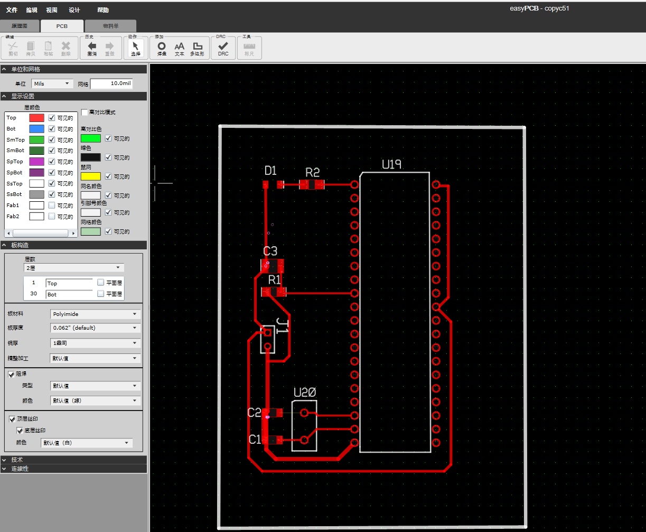Uncheck bottom silkscreen (底层丝印) checkbox
This screenshot has height=532, width=646.
tap(20, 431)
